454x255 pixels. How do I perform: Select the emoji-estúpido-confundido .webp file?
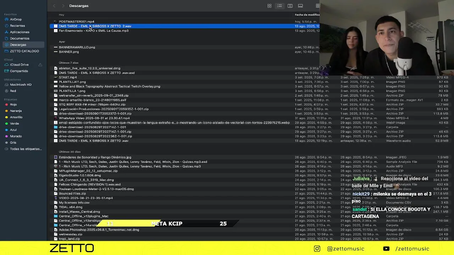point(174,123)
